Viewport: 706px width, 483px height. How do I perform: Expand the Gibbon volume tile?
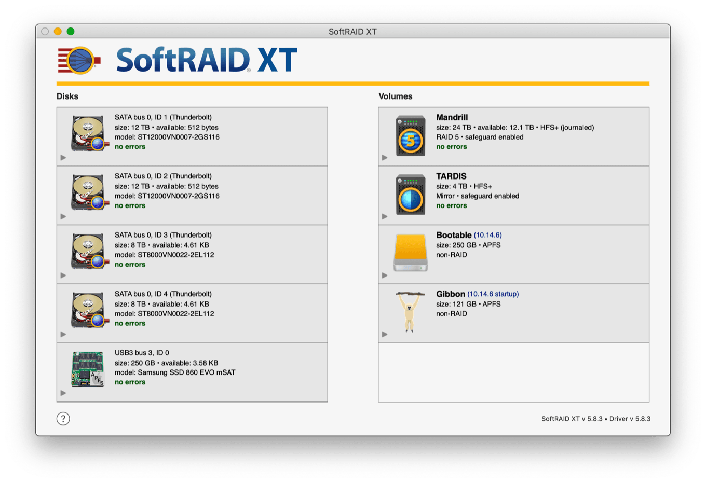(385, 334)
